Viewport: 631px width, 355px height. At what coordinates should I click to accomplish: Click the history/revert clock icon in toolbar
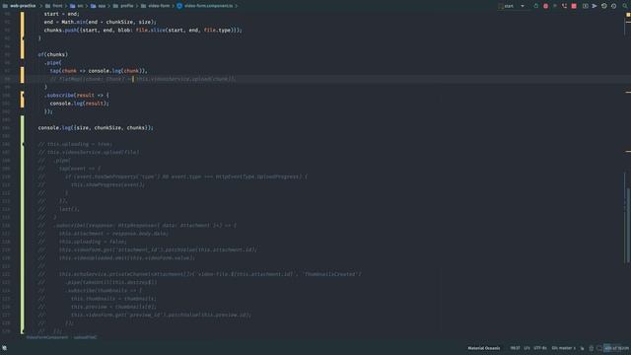(x=604, y=6)
